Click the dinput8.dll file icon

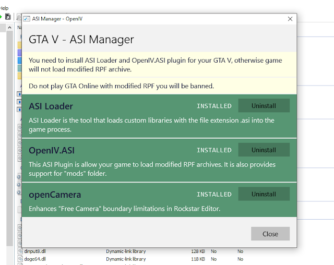pos(20,251)
